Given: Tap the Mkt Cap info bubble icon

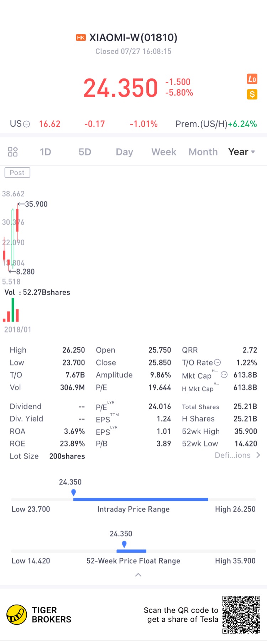Looking at the screenshot, I should (224, 374).
